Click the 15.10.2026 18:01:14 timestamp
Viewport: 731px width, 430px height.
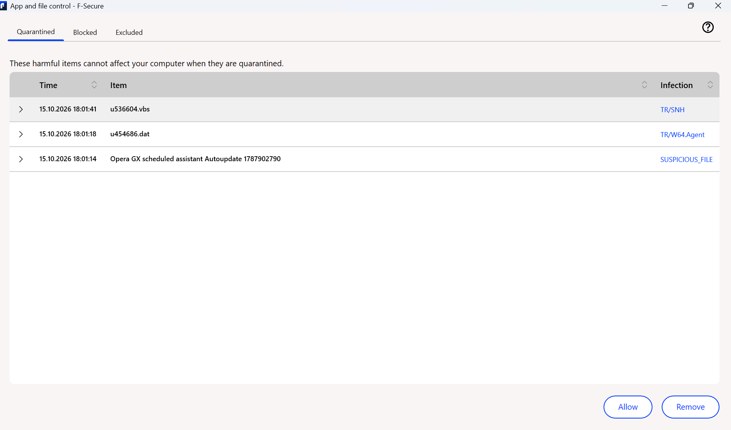click(x=68, y=159)
